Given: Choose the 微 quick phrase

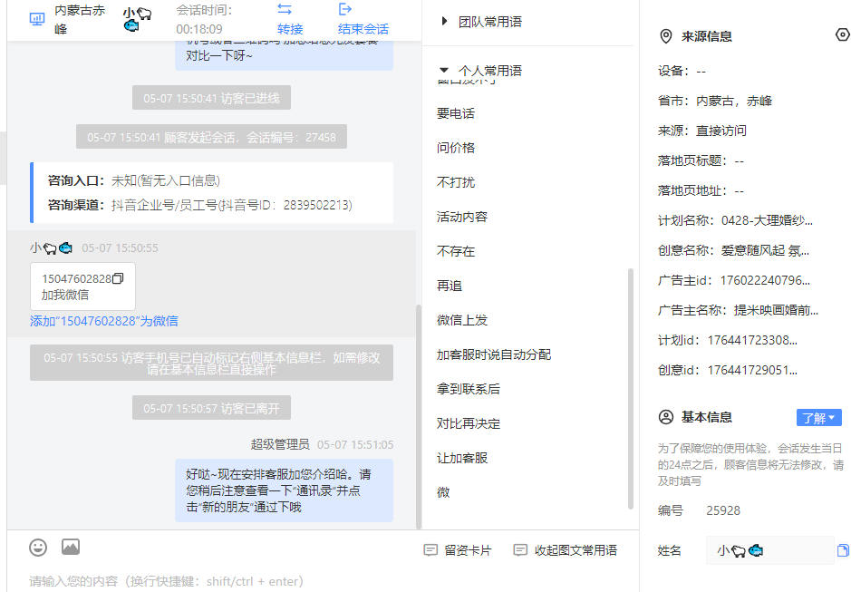Looking at the screenshot, I should pyautogui.click(x=443, y=492).
